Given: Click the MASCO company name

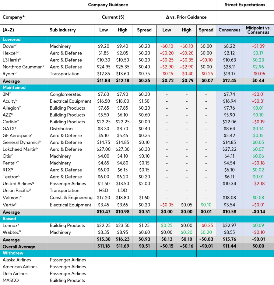Looking at the screenshot, I should click(11, 280).
